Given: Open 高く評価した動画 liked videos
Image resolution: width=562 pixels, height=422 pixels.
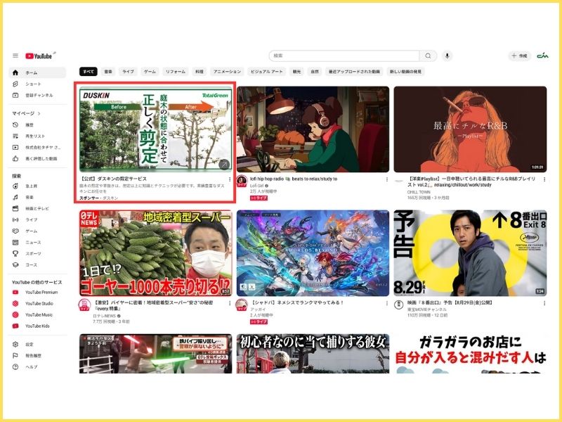Looking at the screenshot, I should 37,158.
